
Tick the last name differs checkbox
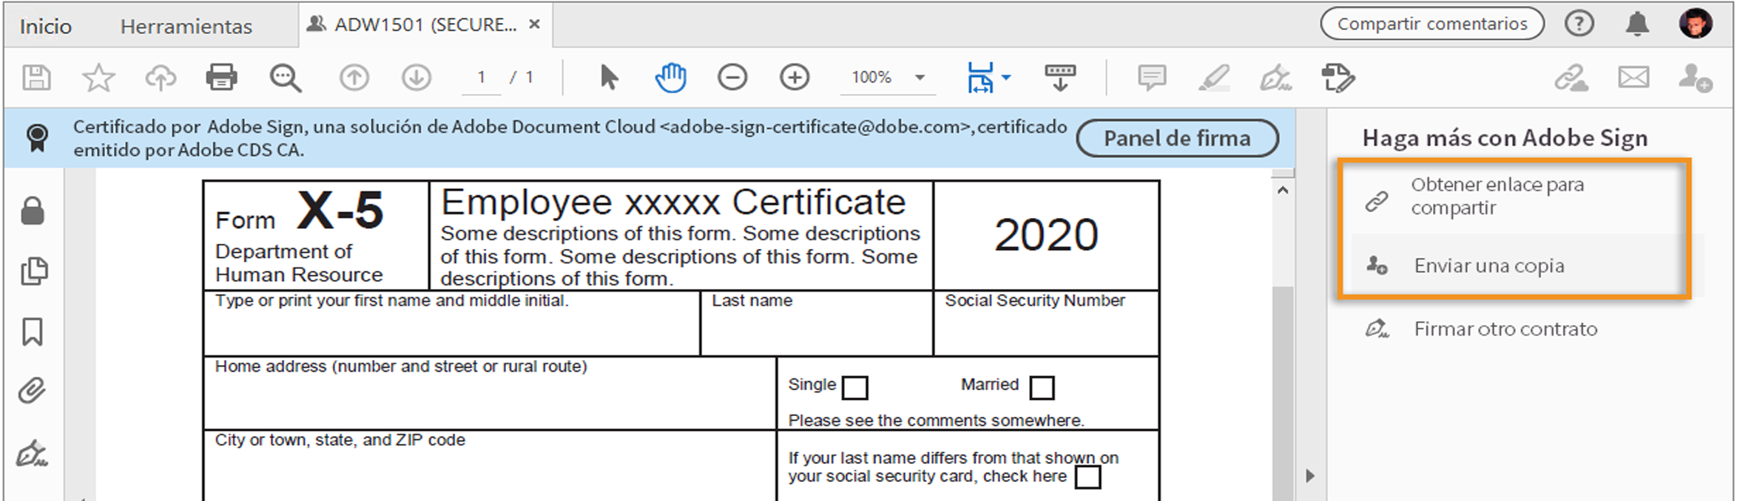point(1087,477)
